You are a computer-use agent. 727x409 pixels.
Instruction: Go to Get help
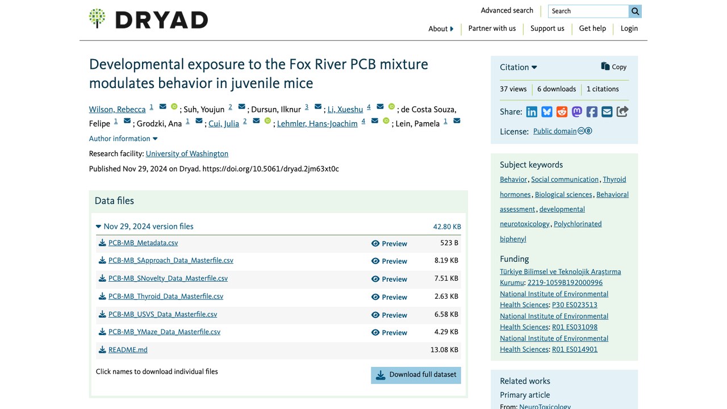coord(592,28)
